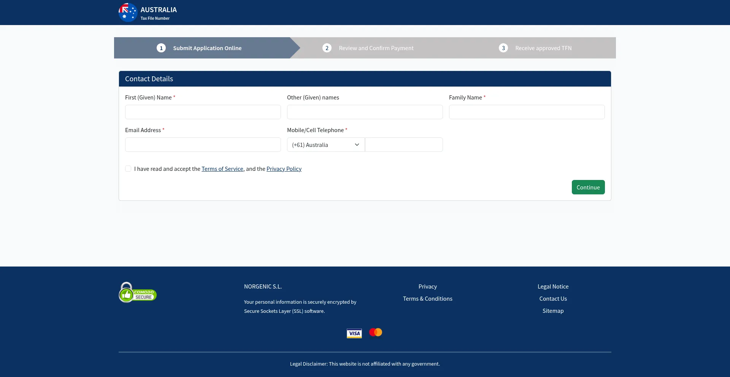Click into the Family Name field
730x377 pixels.
[x=527, y=112]
